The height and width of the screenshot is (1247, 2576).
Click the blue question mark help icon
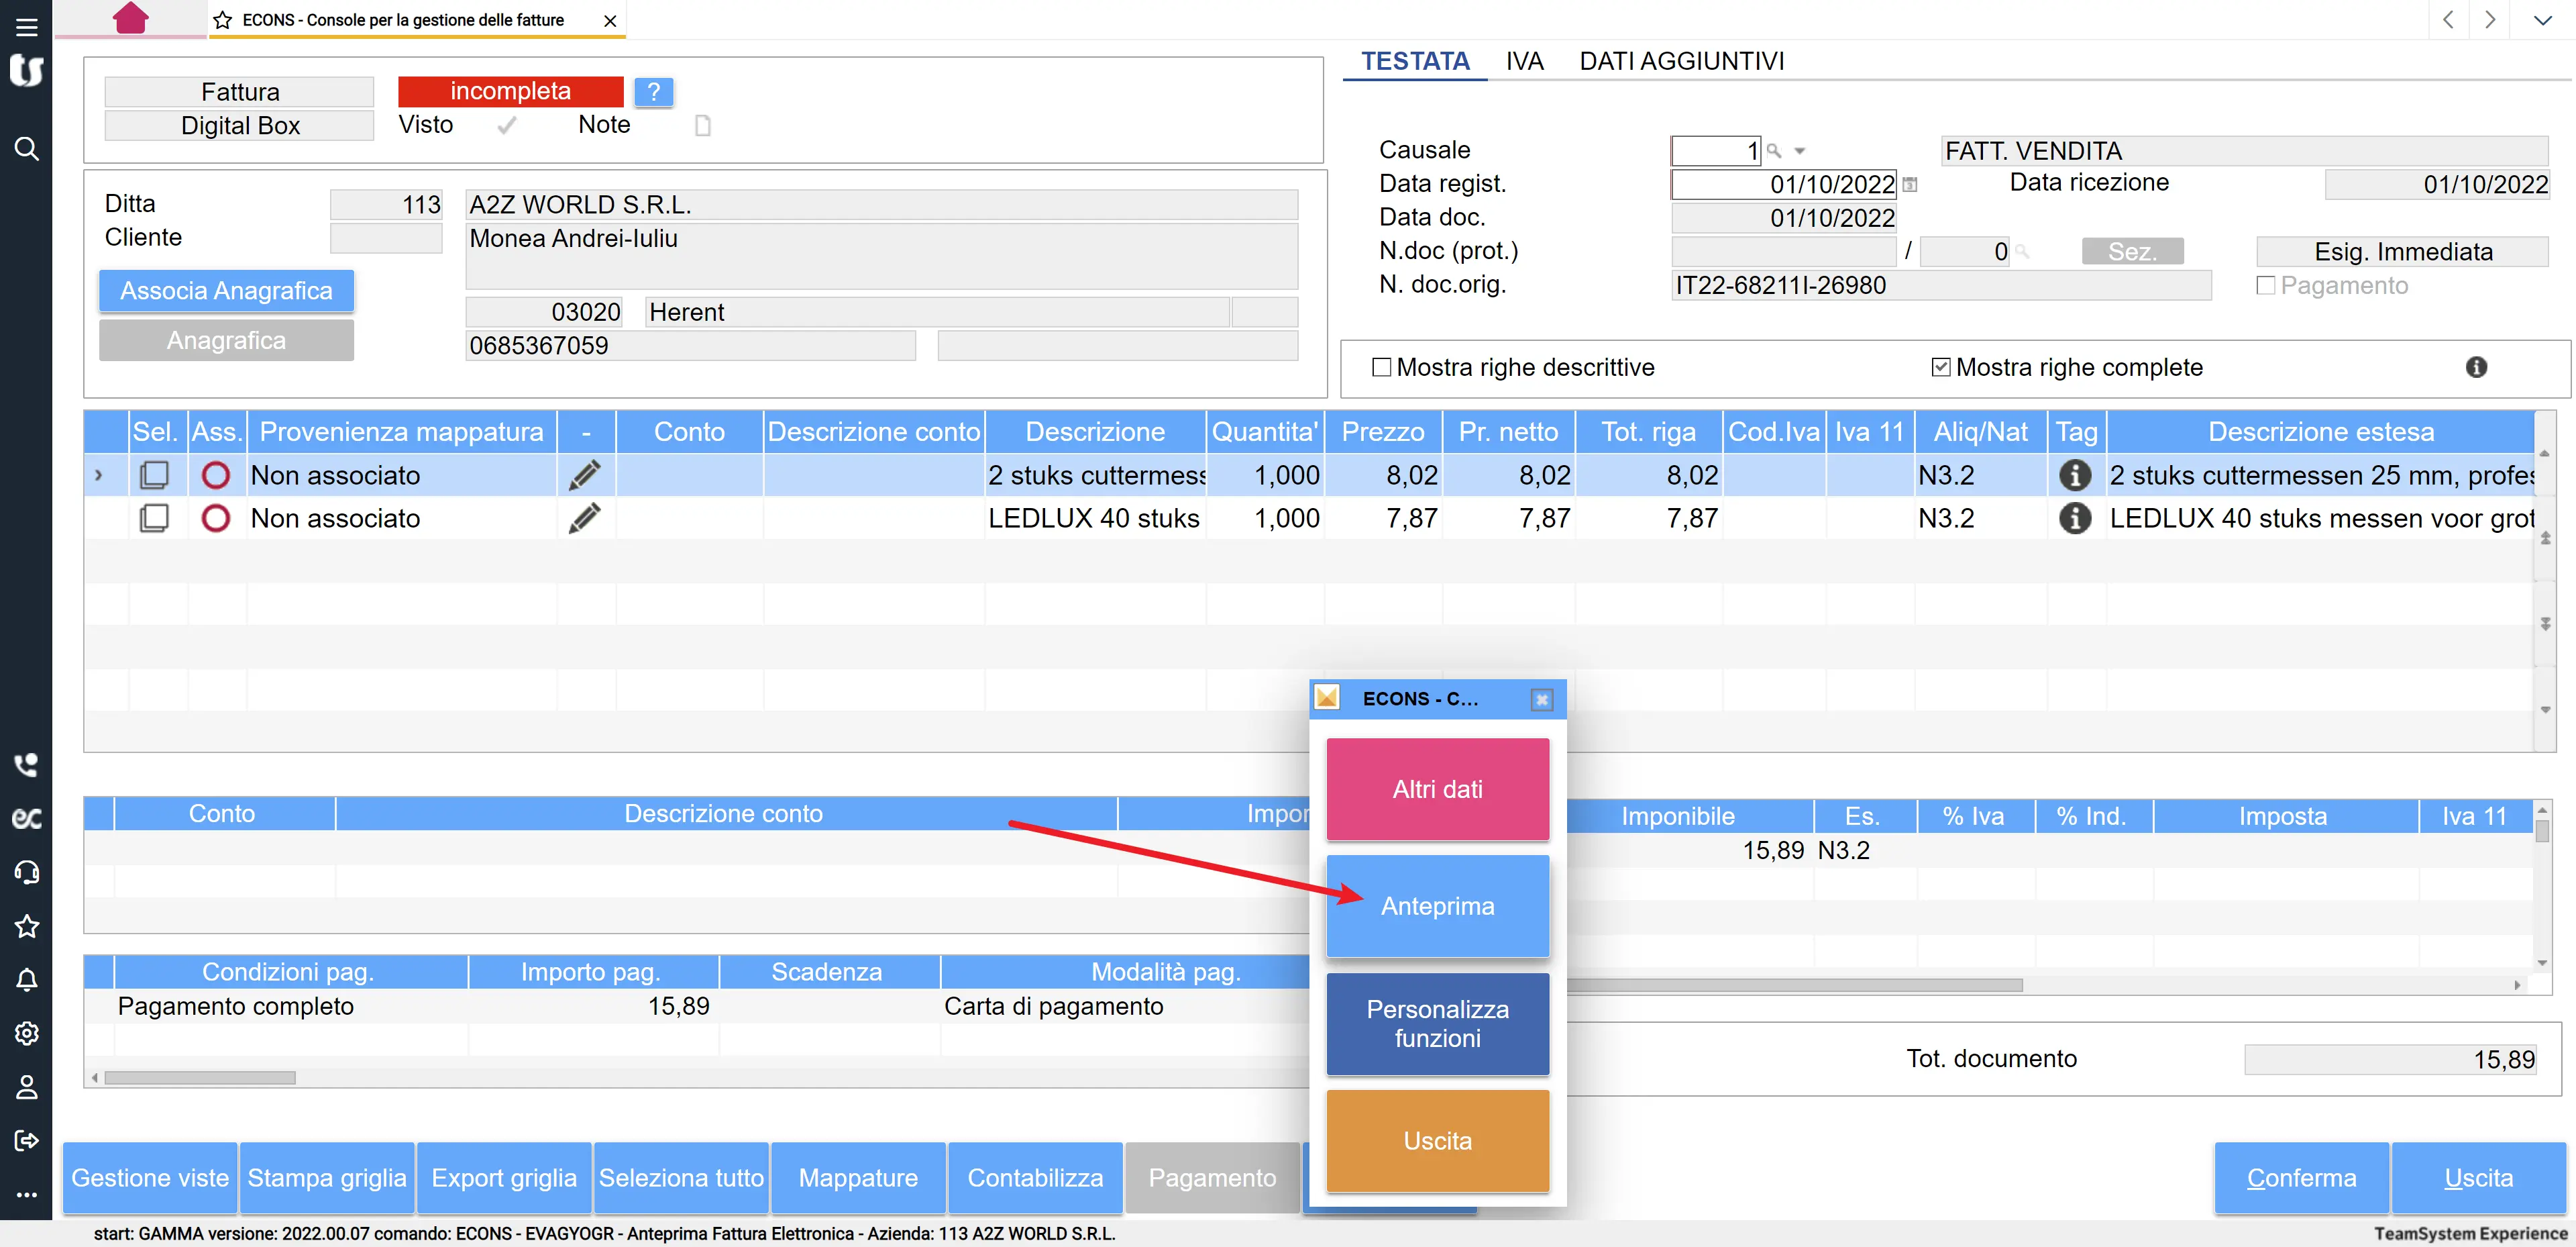tap(653, 92)
